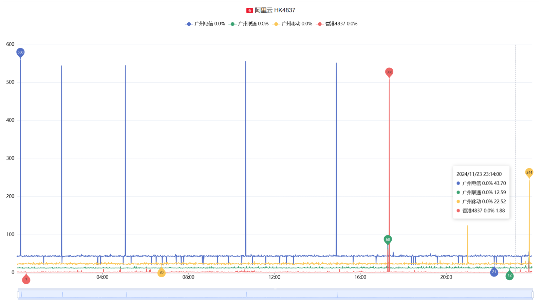This screenshot has height=308, width=543.
Task: Click the 12:00 x-axis time label
Action: pyautogui.click(x=274, y=277)
